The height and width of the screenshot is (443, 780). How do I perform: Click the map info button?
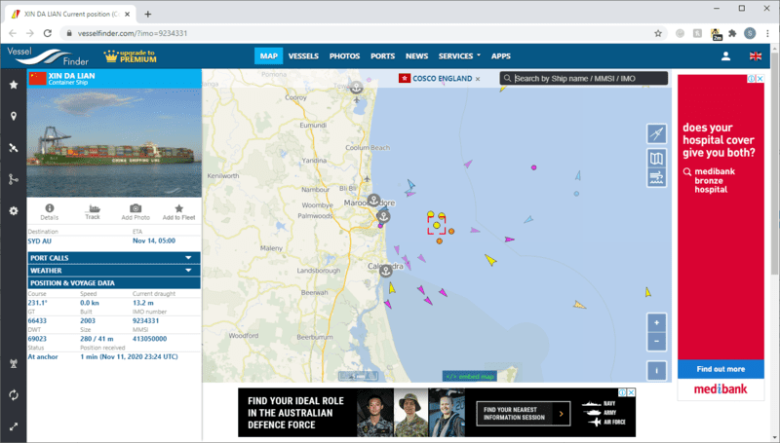click(656, 371)
